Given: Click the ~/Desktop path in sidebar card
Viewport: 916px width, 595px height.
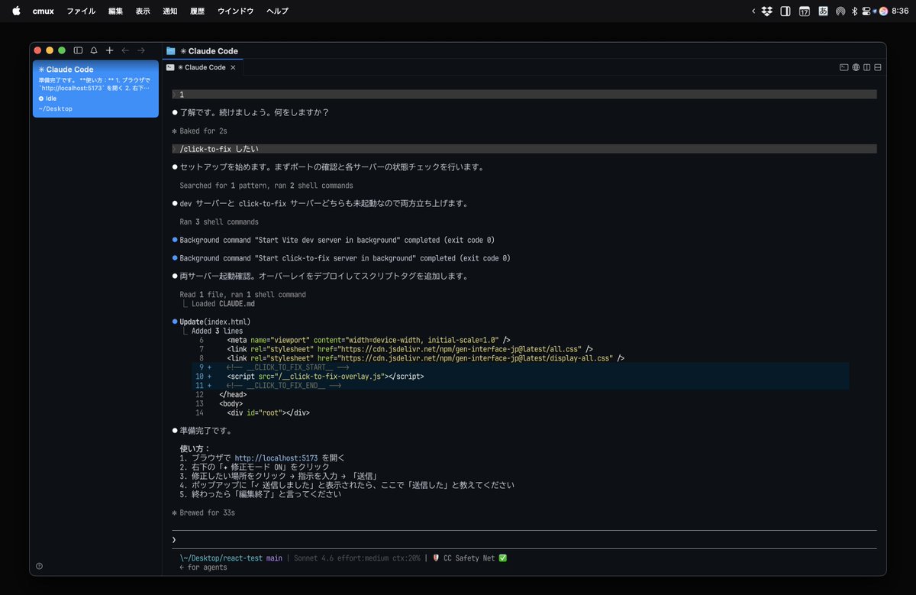Looking at the screenshot, I should 55,108.
